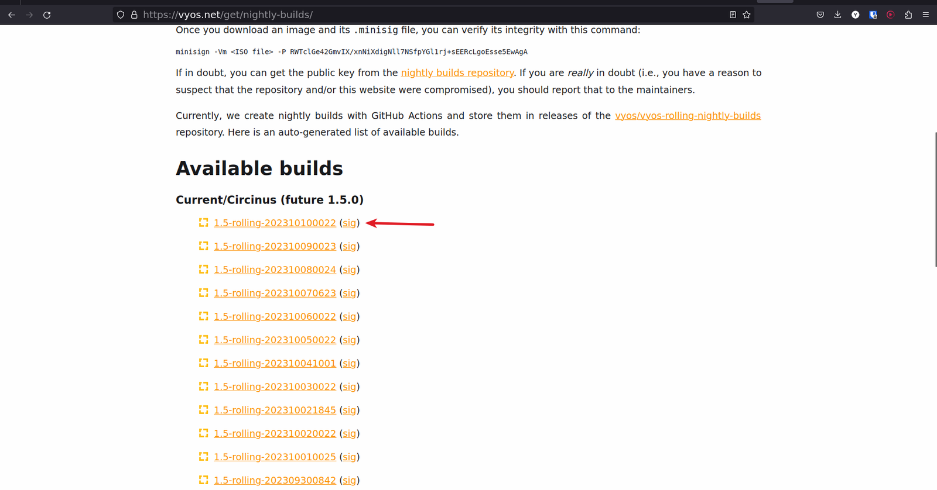
Task: Download build 1.5-rolling-202310100022
Action: pos(275,223)
